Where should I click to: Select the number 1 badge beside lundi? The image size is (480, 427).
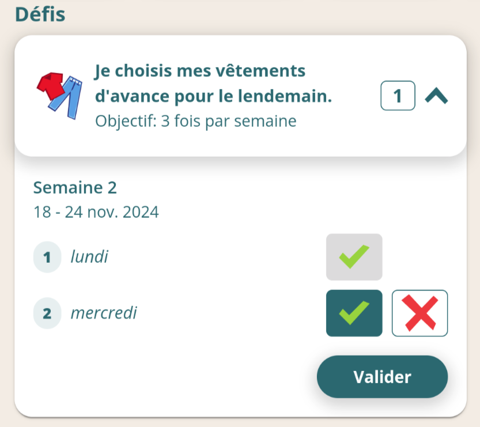(x=47, y=257)
